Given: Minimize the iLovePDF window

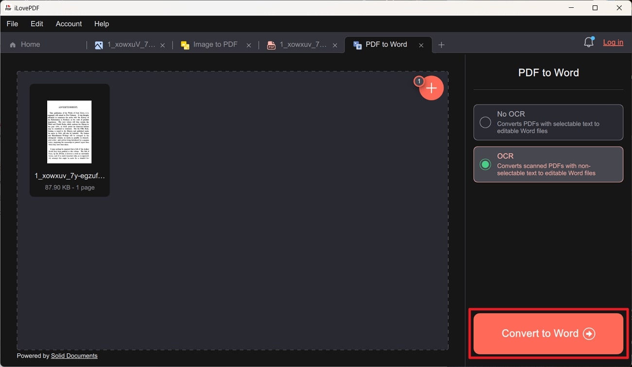Looking at the screenshot, I should click(571, 8).
